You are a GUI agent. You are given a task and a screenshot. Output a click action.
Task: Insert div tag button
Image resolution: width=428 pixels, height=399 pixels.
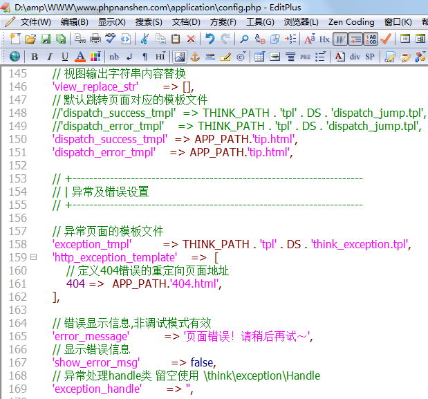click(x=355, y=57)
